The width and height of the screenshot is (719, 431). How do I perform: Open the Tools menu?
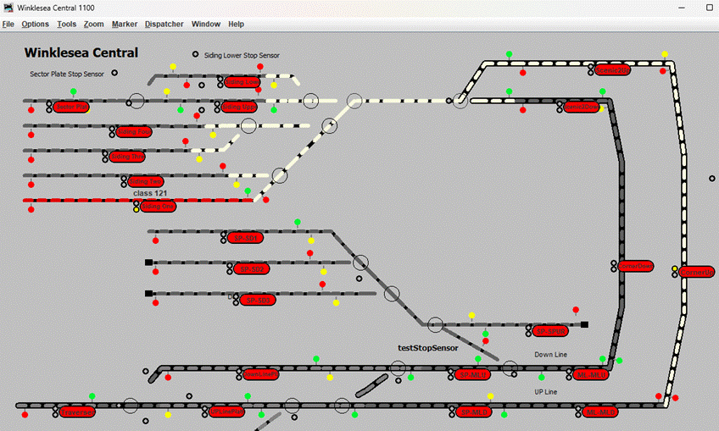[x=66, y=25]
